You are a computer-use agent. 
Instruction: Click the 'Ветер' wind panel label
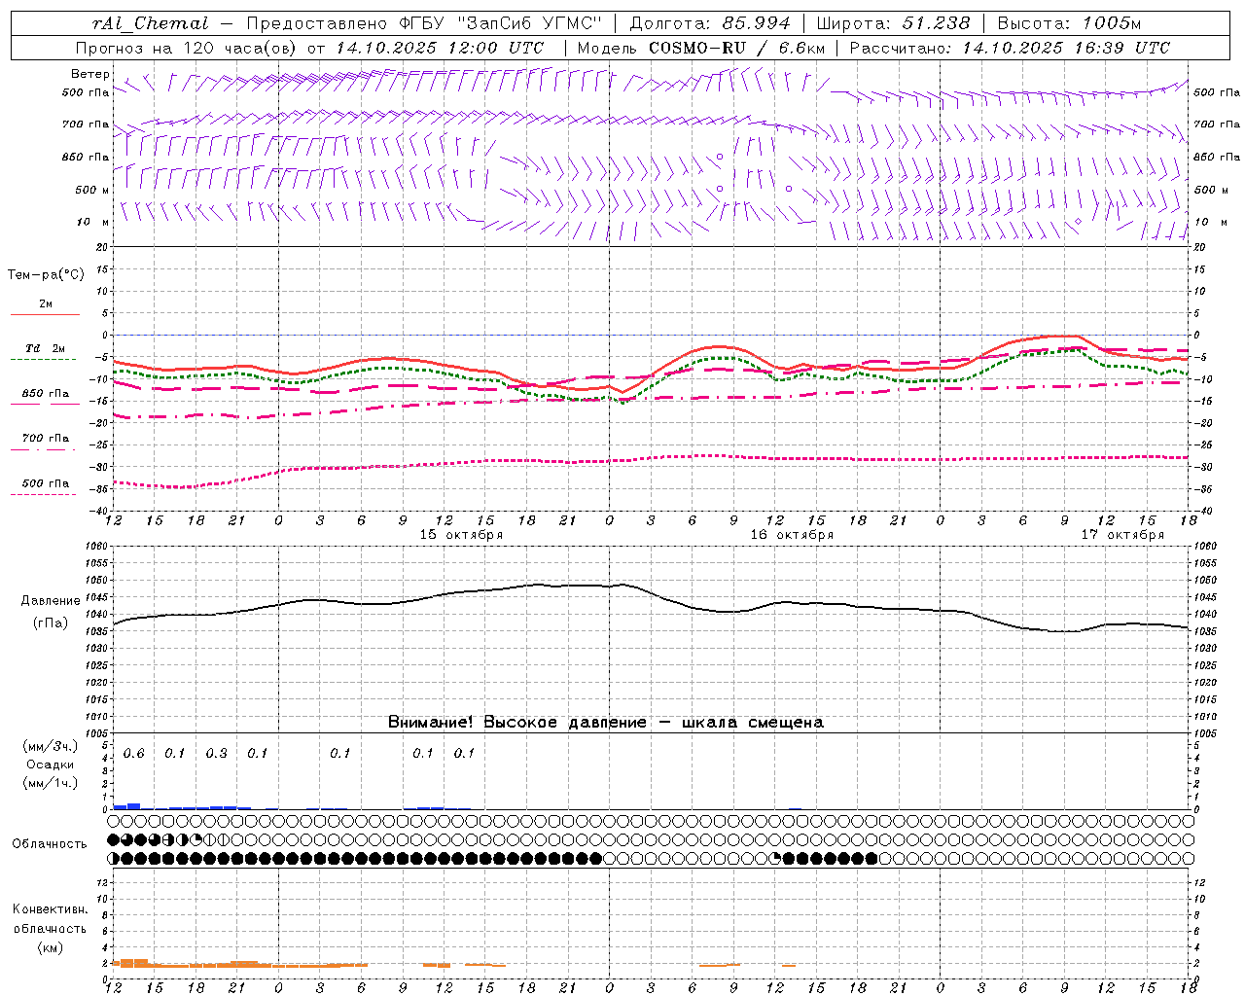point(89,74)
